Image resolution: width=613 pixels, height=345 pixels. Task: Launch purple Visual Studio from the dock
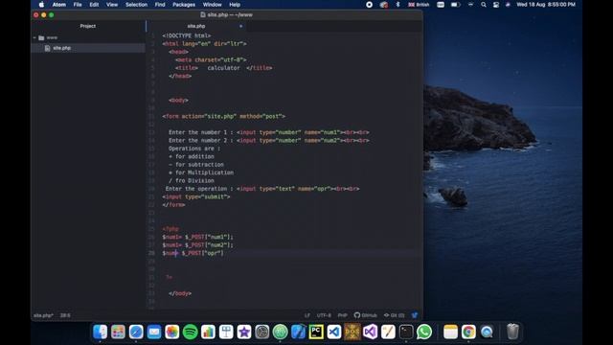371,332
